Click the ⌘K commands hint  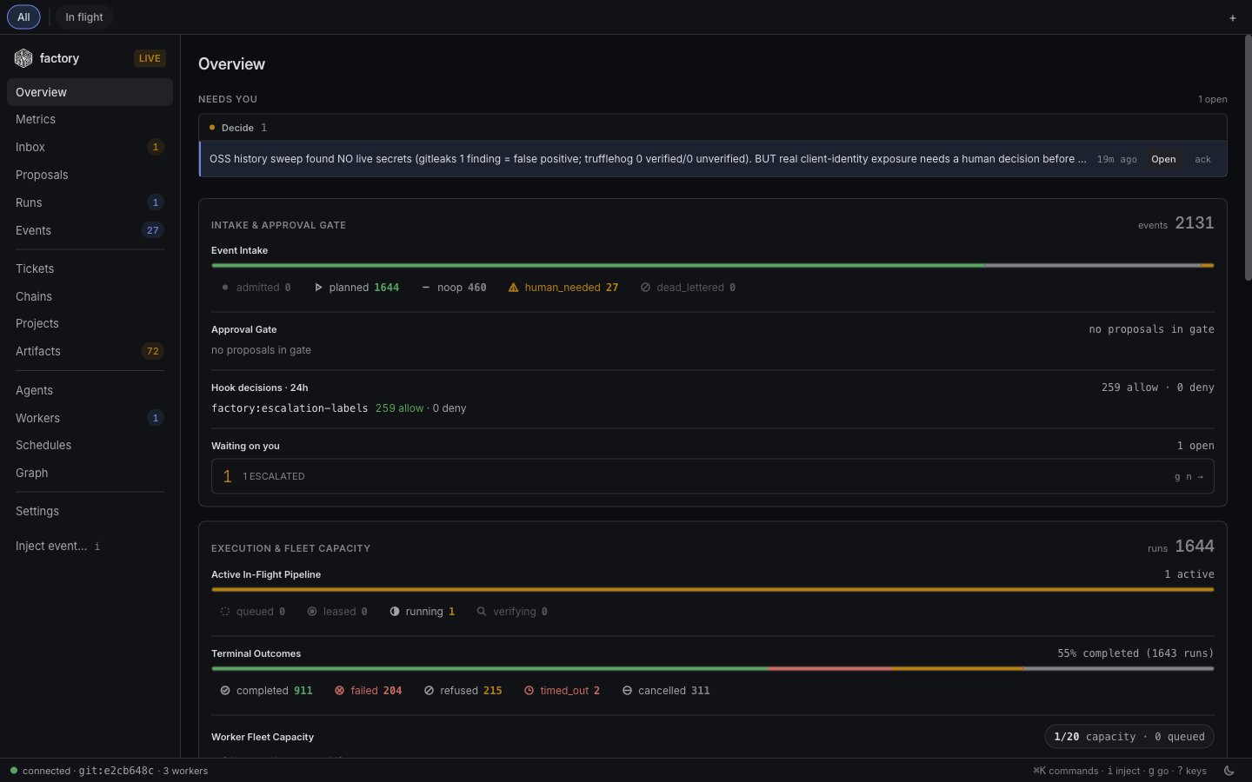[x=1066, y=771]
